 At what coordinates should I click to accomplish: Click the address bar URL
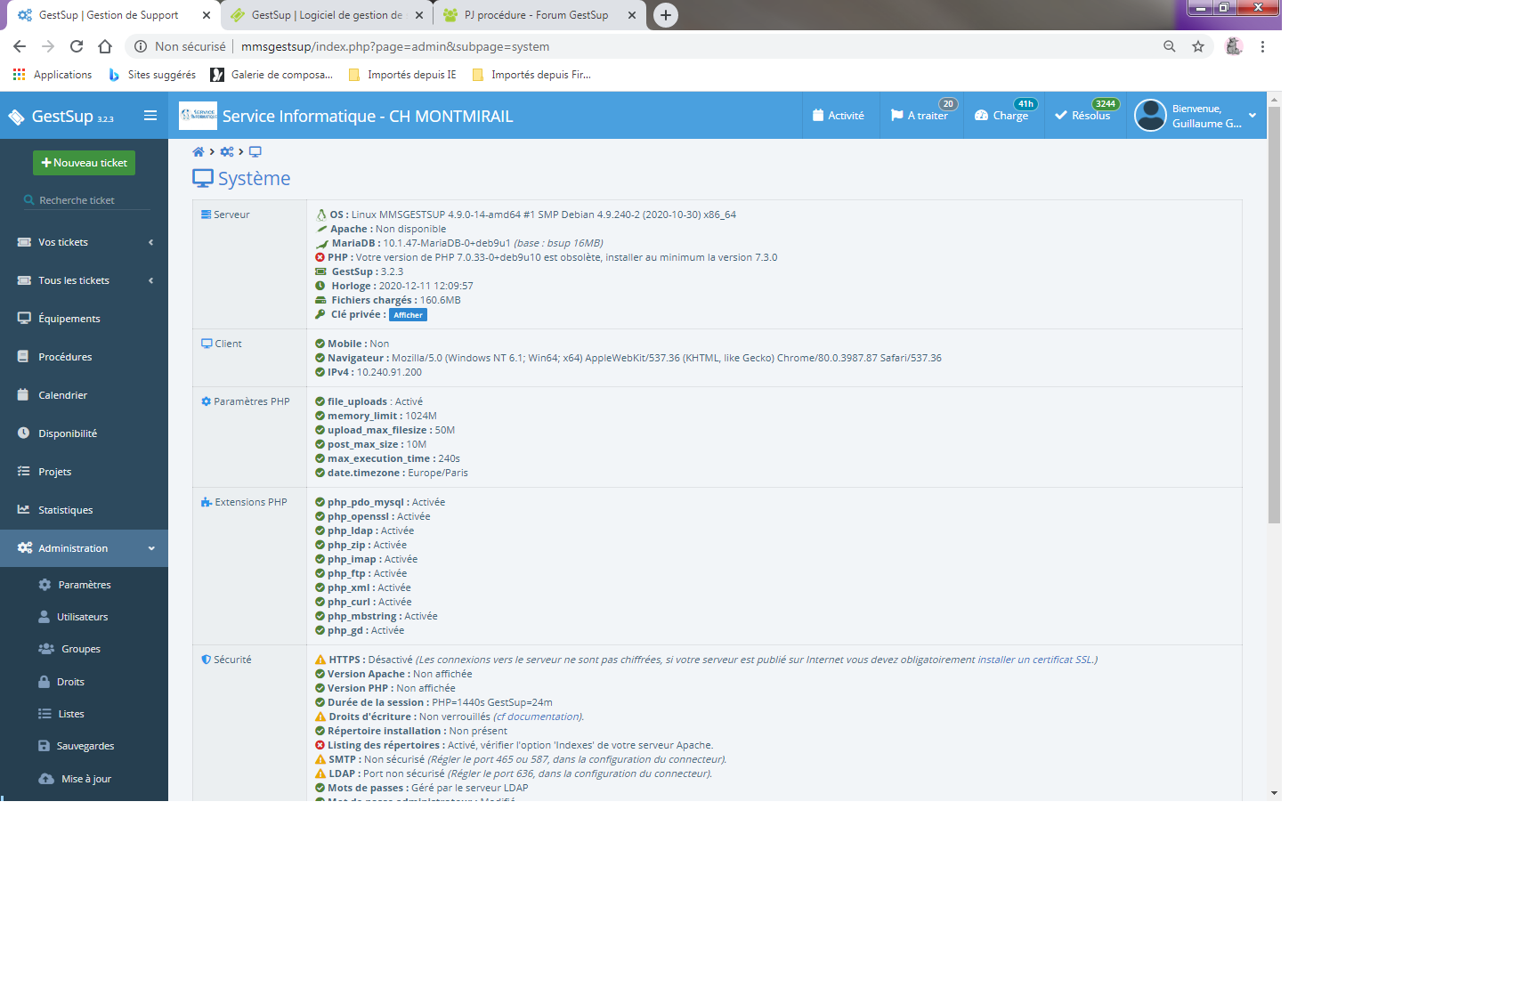pos(395,46)
